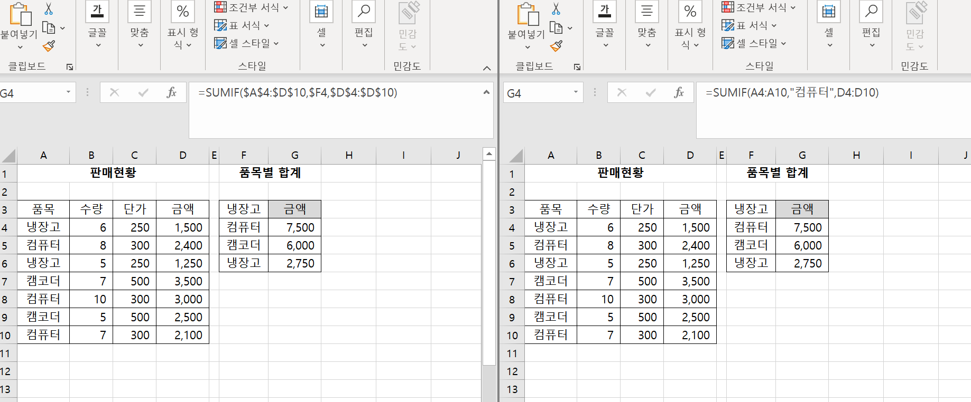
Task: Open Name Box dropdown arrow in right window
Action: [576, 92]
